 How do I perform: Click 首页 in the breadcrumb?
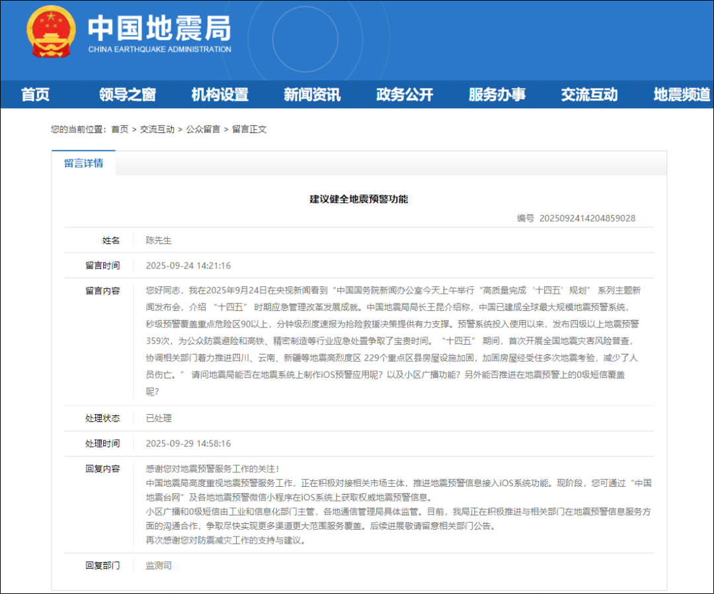coord(120,130)
